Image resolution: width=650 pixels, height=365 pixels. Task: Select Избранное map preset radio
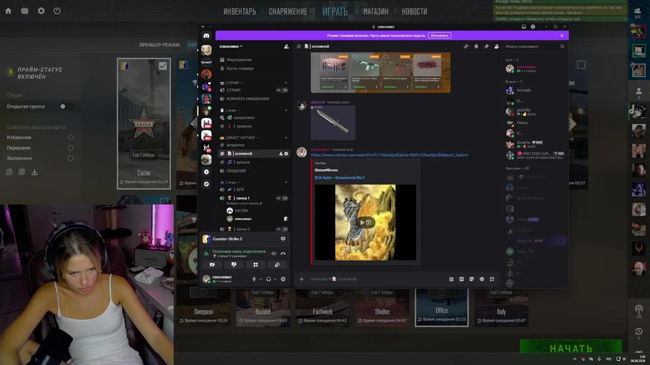[x=71, y=137]
